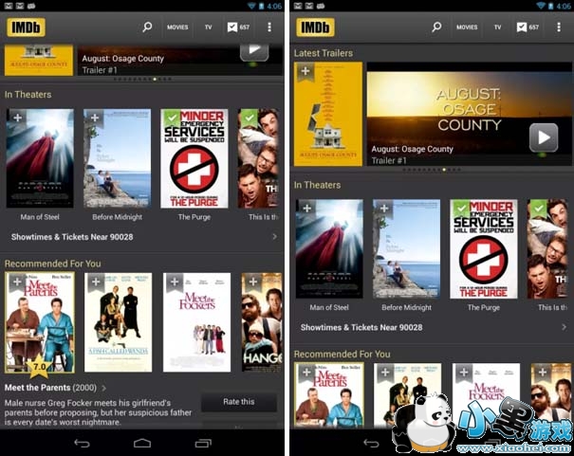The image size is (574, 456).
Task: Add The Hangover to watchlist, right screen
Action: [x=543, y=373]
